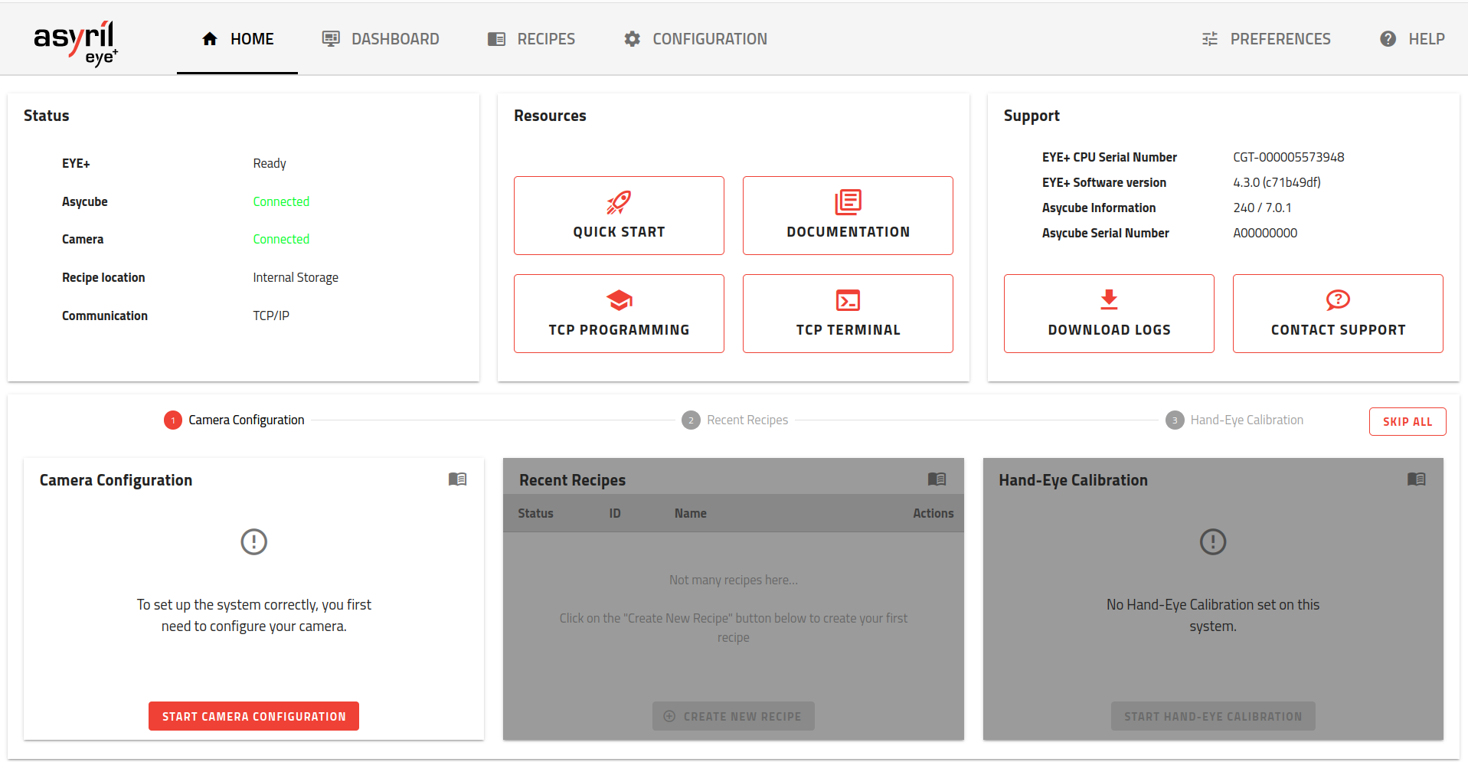1468x762 pixels.
Task: Open Recent Recipes help book icon
Action: click(x=937, y=479)
